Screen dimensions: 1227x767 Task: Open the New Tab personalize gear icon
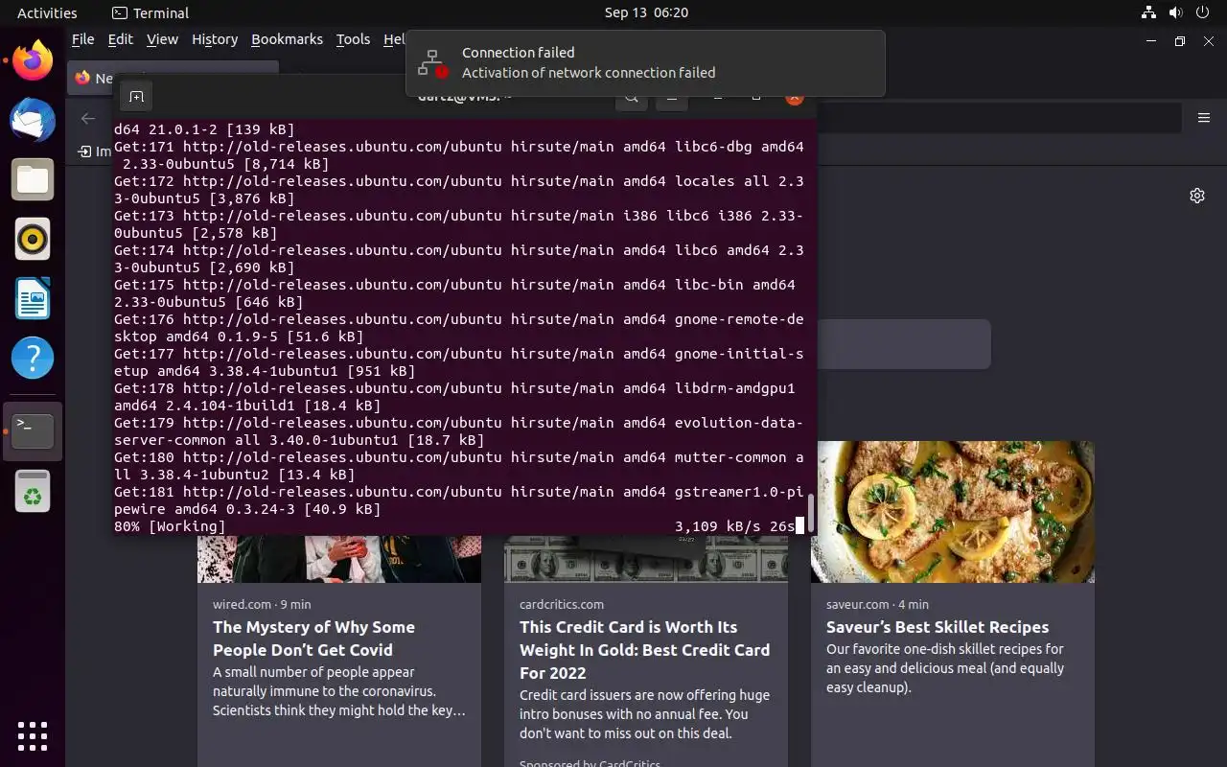1197,196
